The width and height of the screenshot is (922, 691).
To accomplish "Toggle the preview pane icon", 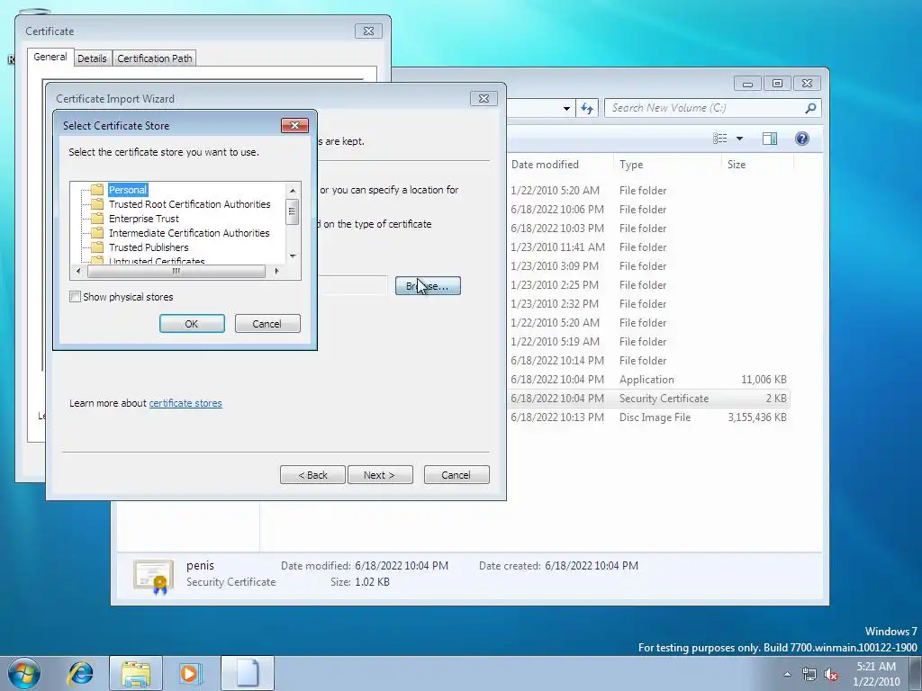I will pyautogui.click(x=770, y=139).
